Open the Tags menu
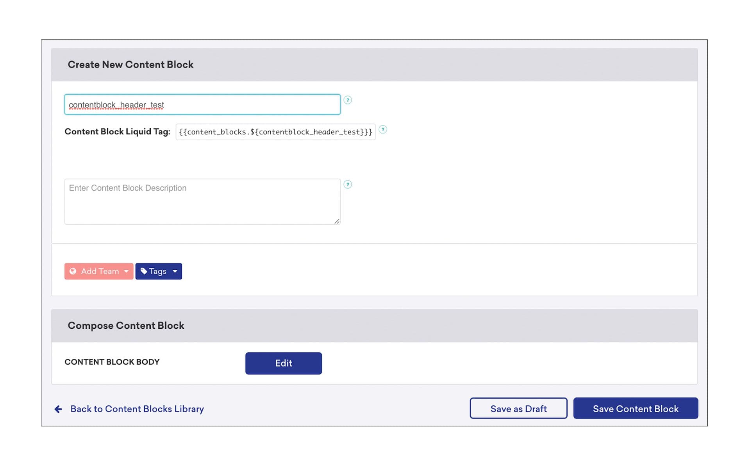Viewport: 750px width, 469px height. pos(157,271)
